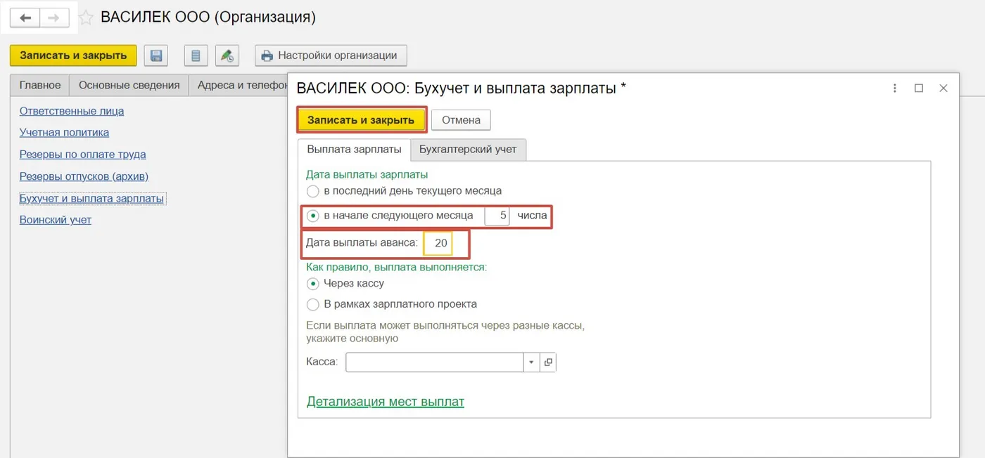Select 'в начале следующего месяца' radio button
Viewport: 985px width, 458px height.
[313, 216]
